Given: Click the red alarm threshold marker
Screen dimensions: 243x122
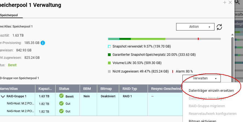Looking at the screenshot, I should (198, 39).
